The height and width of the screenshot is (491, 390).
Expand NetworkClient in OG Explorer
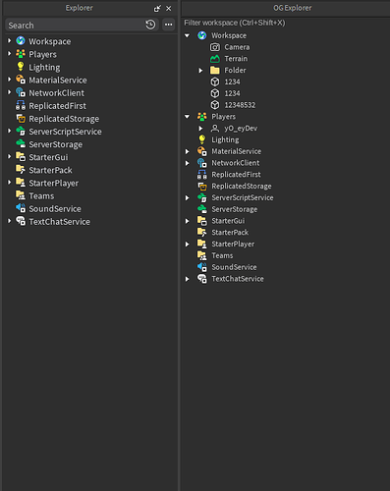187,163
